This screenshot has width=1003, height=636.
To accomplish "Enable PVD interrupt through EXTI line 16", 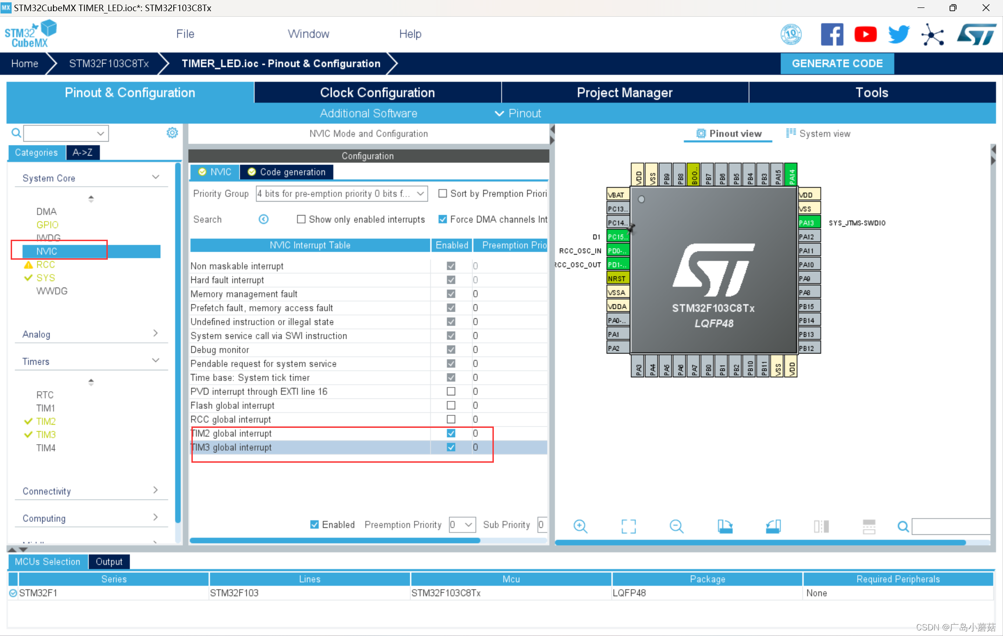I will click(x=451, y=391).
